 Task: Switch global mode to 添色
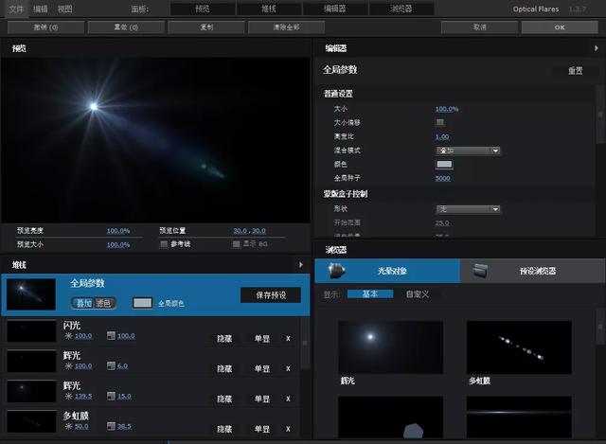click(104, 303)
